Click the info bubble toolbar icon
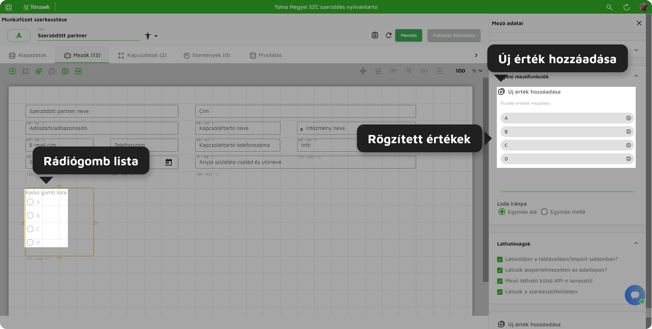The height and width of the screenshot is (329, 652). tap(52, 71)
